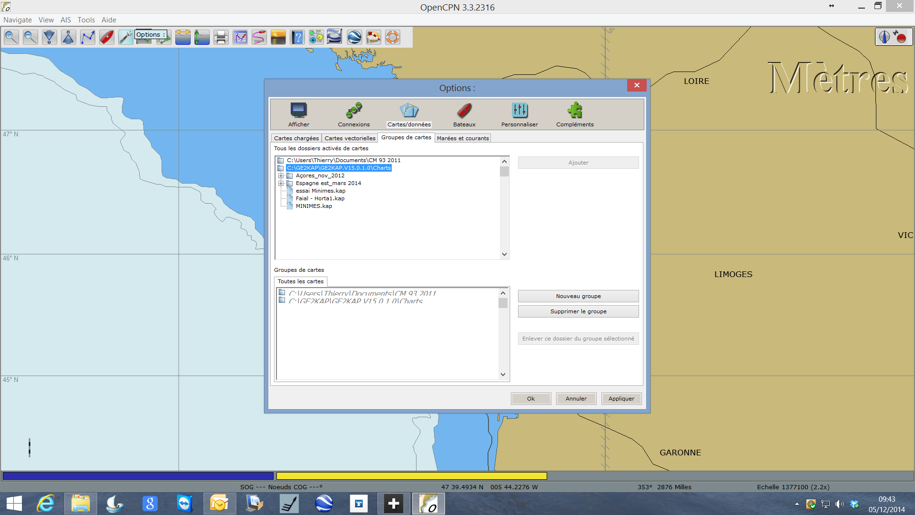This screenshot has width=915, height=515.
Task: Toggle the track recording icon
Action: click(x=259, y=37)
